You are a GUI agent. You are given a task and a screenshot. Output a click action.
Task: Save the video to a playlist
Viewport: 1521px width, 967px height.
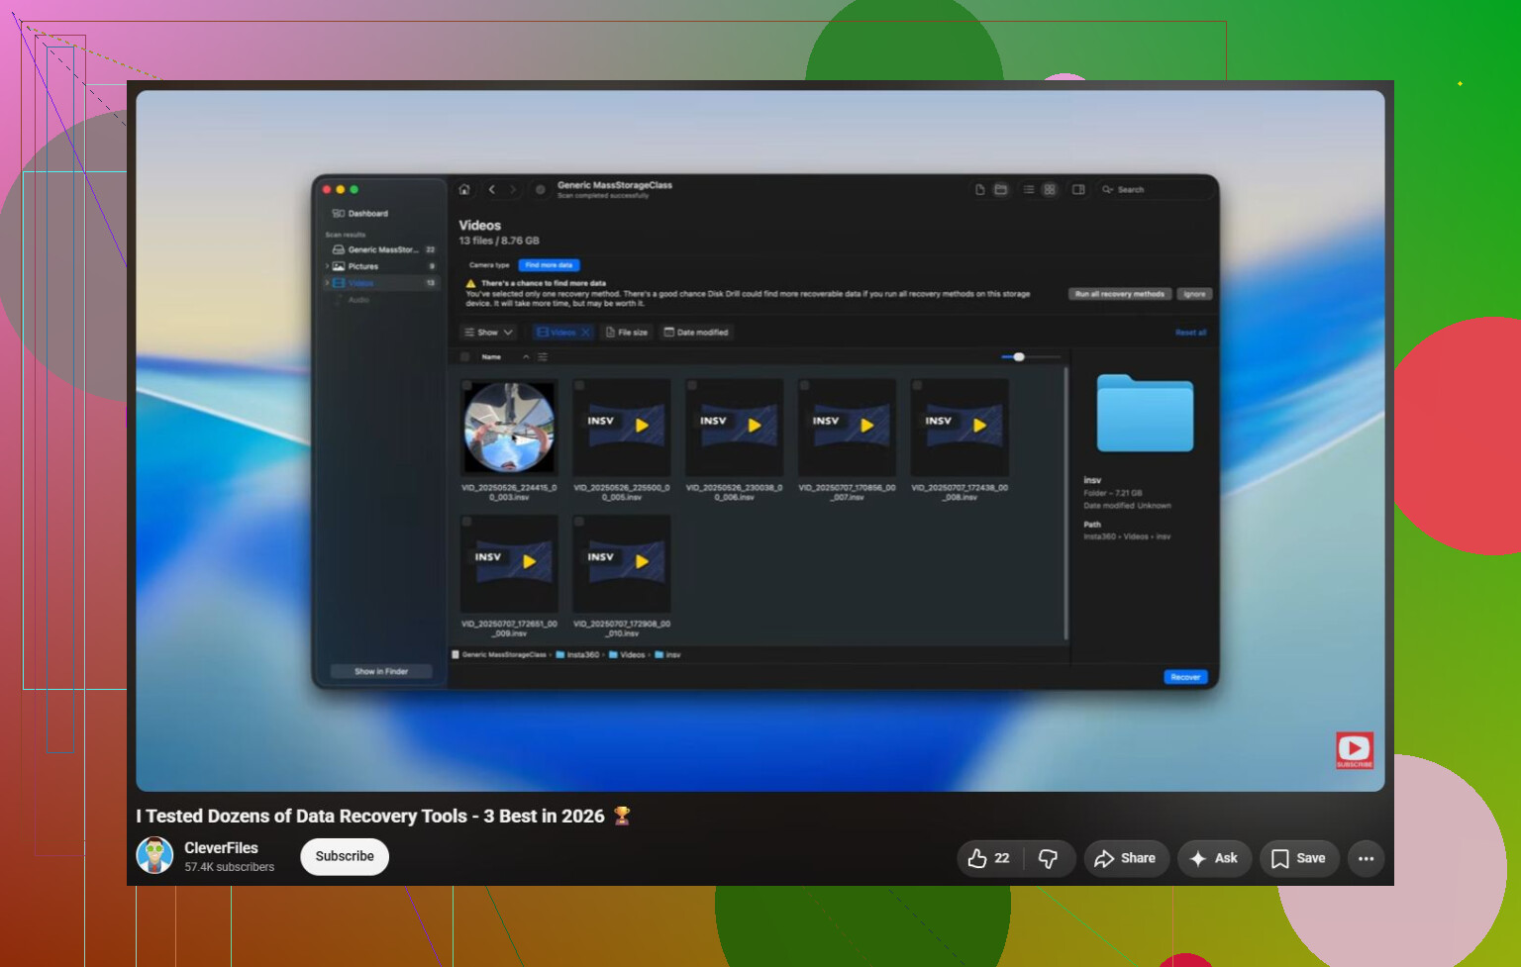1299,858
